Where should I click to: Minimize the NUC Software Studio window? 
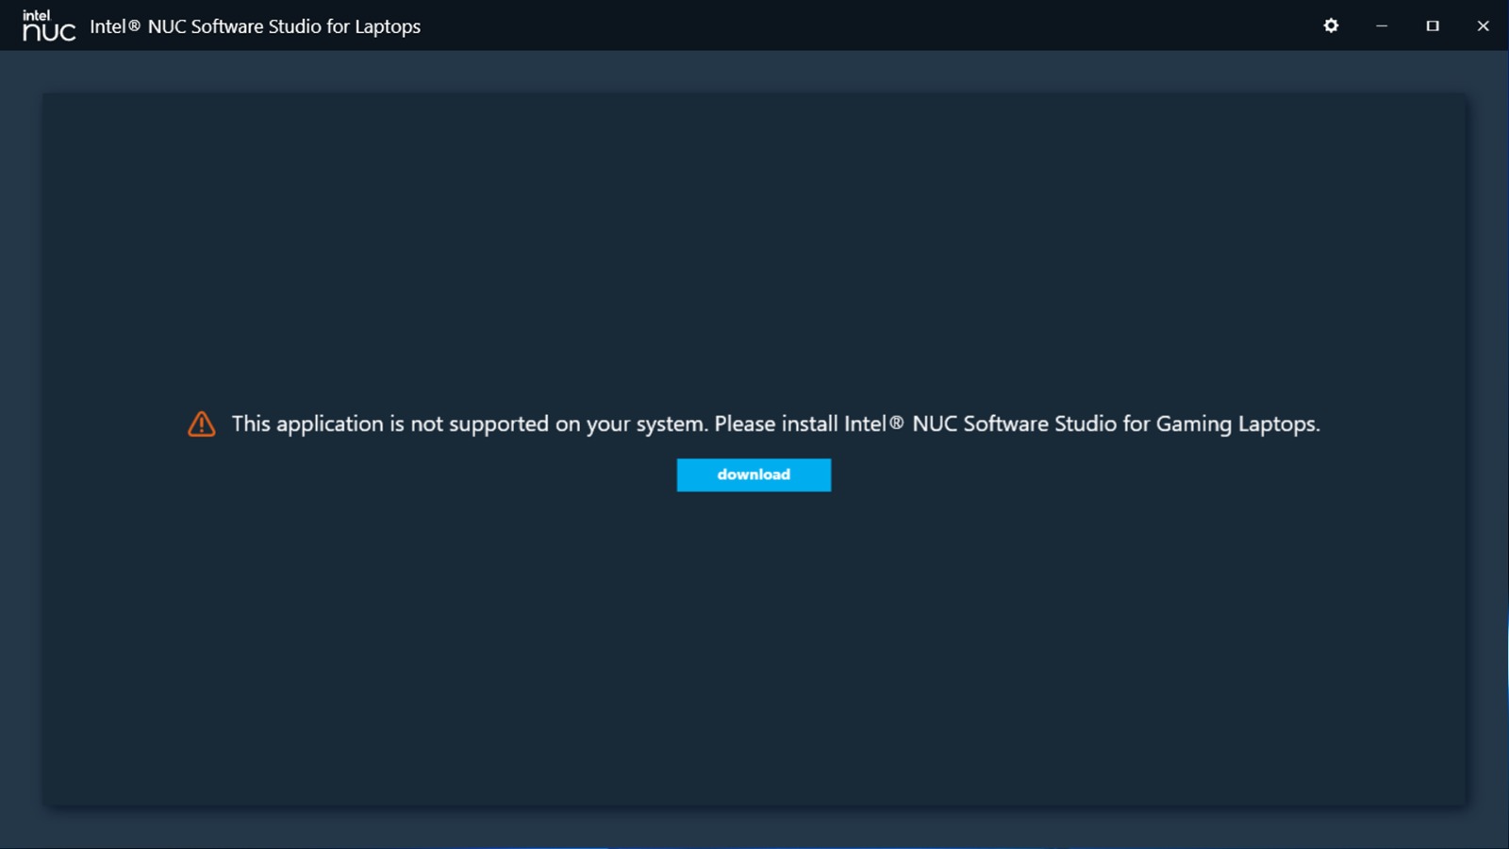point(1382,25)
